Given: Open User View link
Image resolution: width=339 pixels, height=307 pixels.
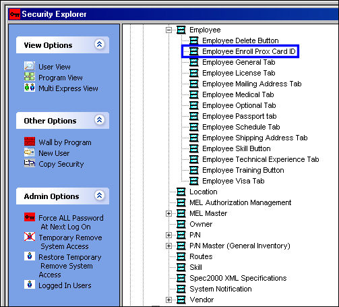Looking at the screenshot, I should point(55,67).
